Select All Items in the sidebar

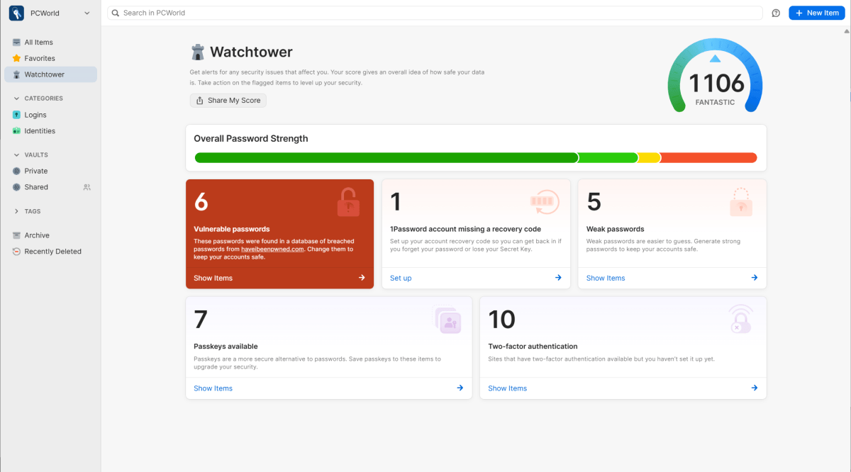tap(38, 42)
